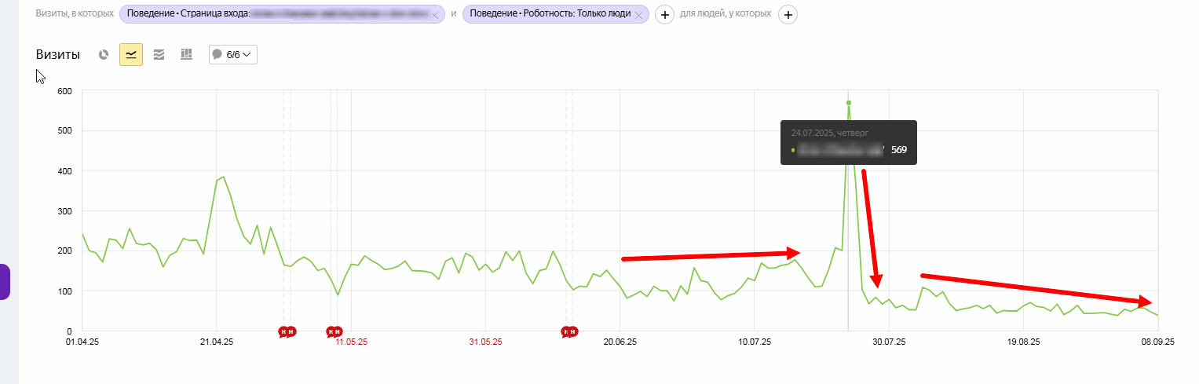Open the 6/6 annotations dropdown
The width and height of the screenshot is (1199, 384).
pos(233,55)
